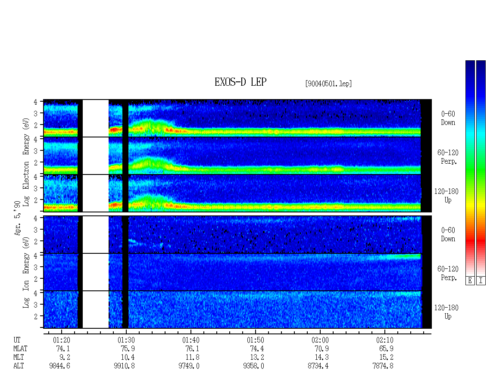Click the MLAT value 70.9
The height and width of the screenshot is (377, 487).
click(x=322, y=349)
